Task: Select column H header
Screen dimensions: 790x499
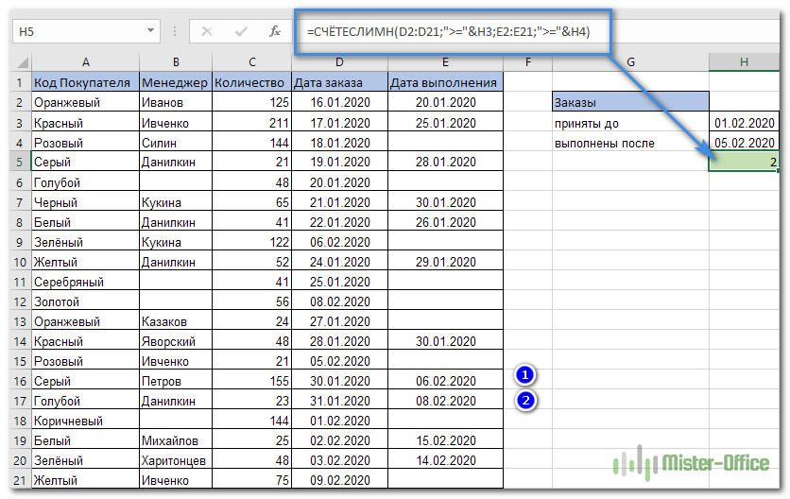Action: pyautogui.click(x=745, y=62)
